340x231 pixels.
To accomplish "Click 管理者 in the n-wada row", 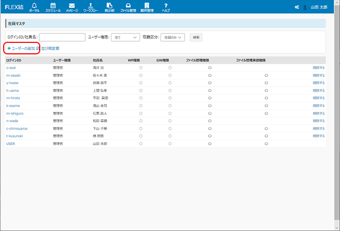I will point(58,121).
